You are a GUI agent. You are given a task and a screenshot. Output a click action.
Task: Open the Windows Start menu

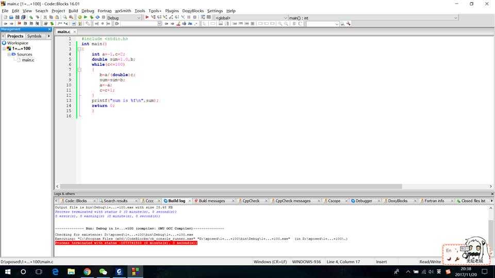click(8, 271)
